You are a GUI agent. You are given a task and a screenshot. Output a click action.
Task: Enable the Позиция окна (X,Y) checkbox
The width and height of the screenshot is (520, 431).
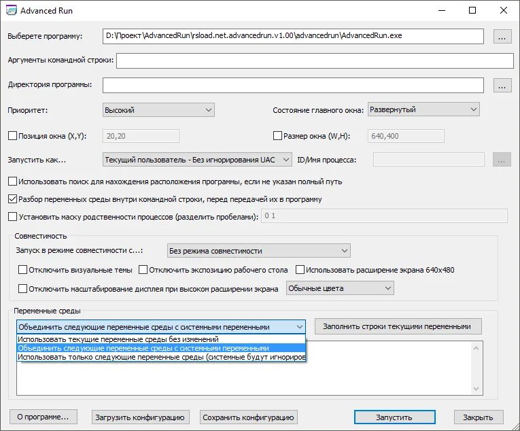click(13, 136)
